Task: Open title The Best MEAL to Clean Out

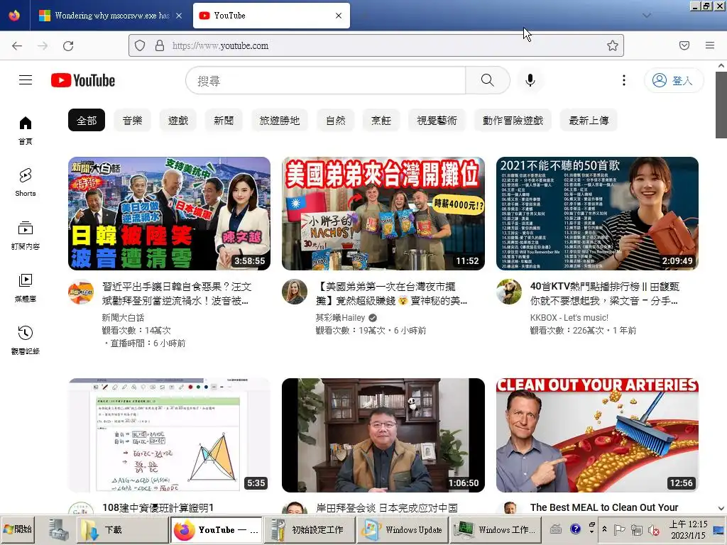Action: point(604,507)
